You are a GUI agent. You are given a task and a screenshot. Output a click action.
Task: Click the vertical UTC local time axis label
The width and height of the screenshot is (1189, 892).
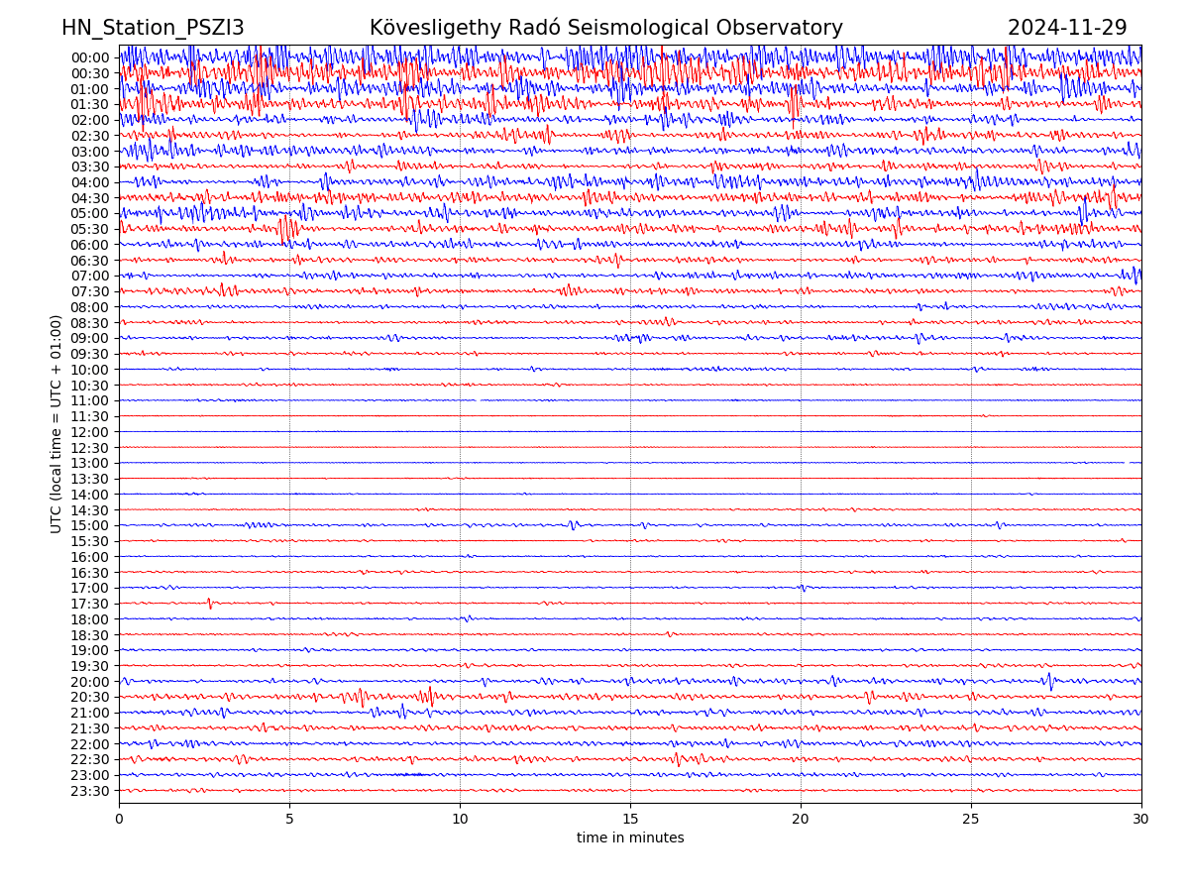56,423
